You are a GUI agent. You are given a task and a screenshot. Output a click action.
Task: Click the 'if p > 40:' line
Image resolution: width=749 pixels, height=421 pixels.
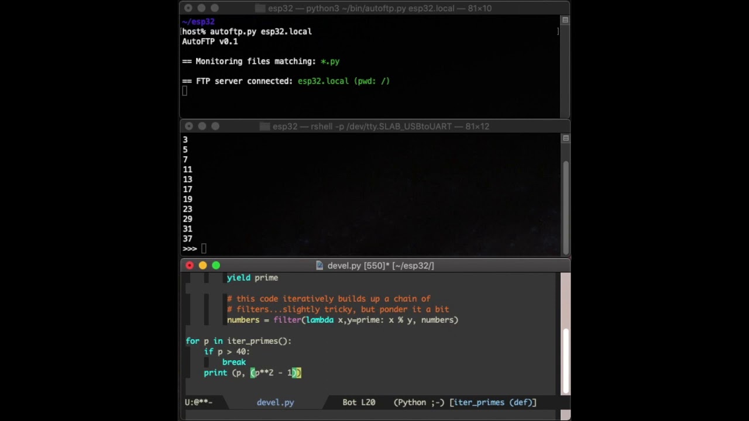(x=227, y=351)
